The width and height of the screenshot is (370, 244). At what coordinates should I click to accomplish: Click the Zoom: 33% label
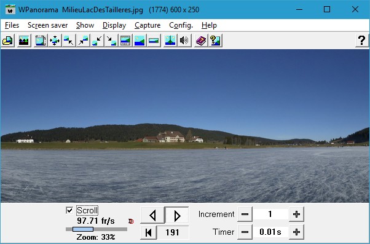(95, 237)
